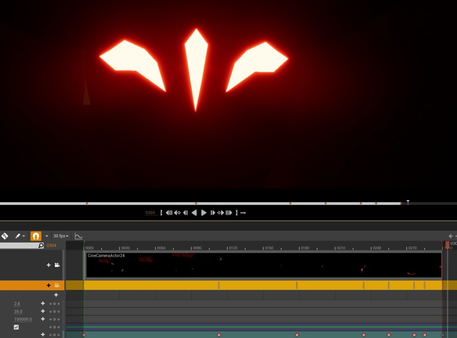Open the snapping options dropdown arrow
This screenshot has width=457, height=338.
coord(46,236)
